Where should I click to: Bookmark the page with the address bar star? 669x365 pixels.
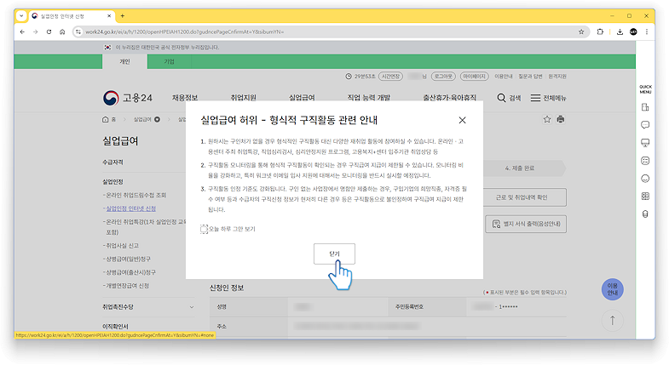coord(581,31)
